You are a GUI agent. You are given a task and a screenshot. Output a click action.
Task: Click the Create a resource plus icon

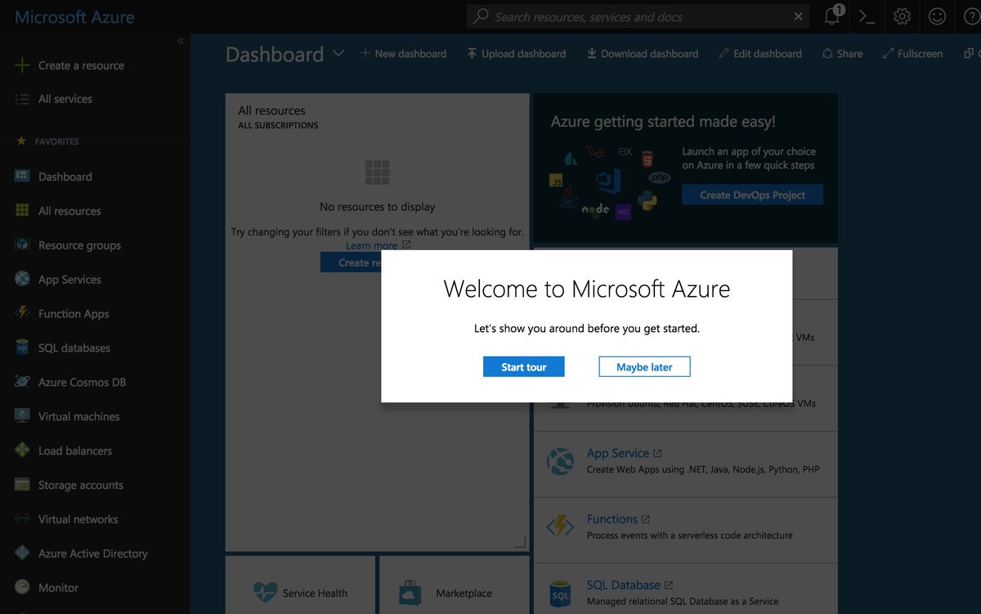(22, 65)
